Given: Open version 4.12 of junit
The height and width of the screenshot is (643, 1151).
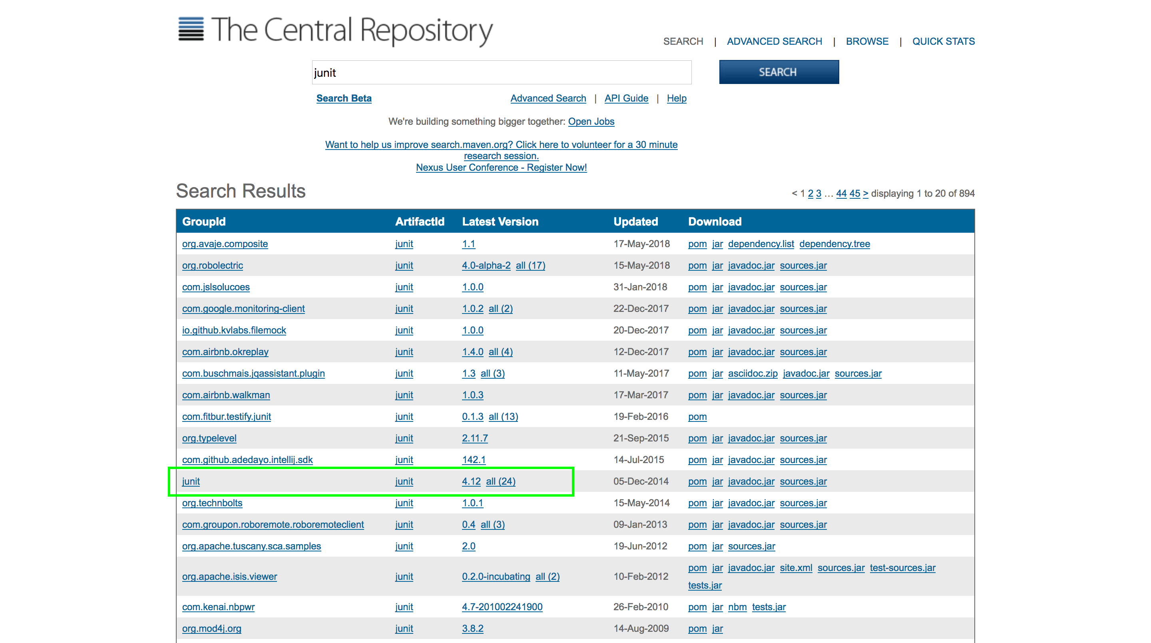Looking at the screenshot, I should [x=471, y=481].
